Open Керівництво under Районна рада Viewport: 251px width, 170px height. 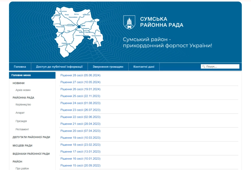(x=23, y=104)
